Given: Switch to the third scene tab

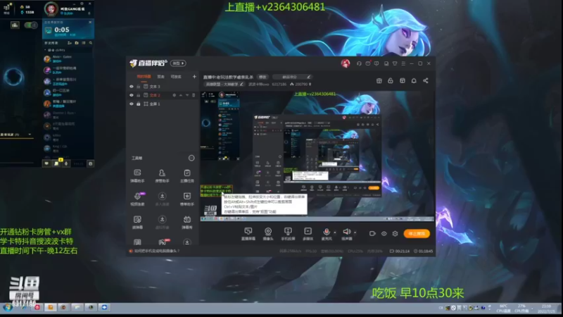Looking at the screenshot, I should 176,77.
